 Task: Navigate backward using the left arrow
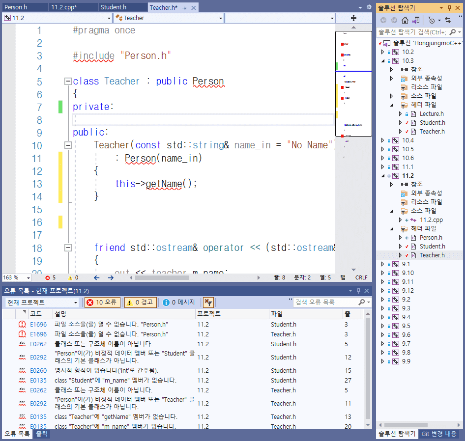pos(97,277)
